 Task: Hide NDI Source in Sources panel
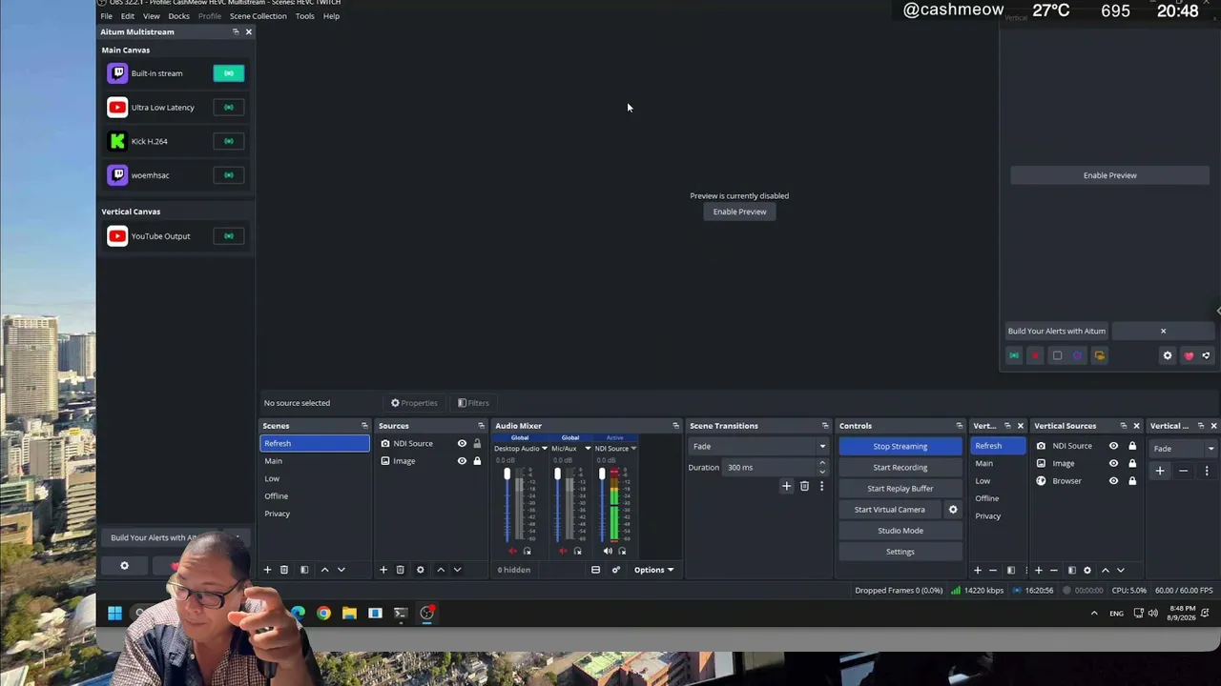pos(463,443)
